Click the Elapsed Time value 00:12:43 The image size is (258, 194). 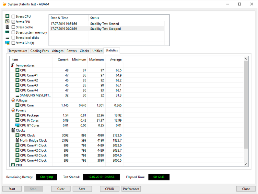(159, 177)
